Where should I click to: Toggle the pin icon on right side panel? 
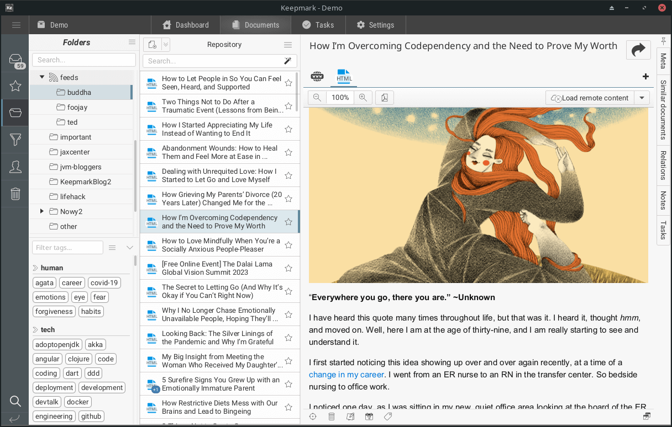click(x=663, y=41)
